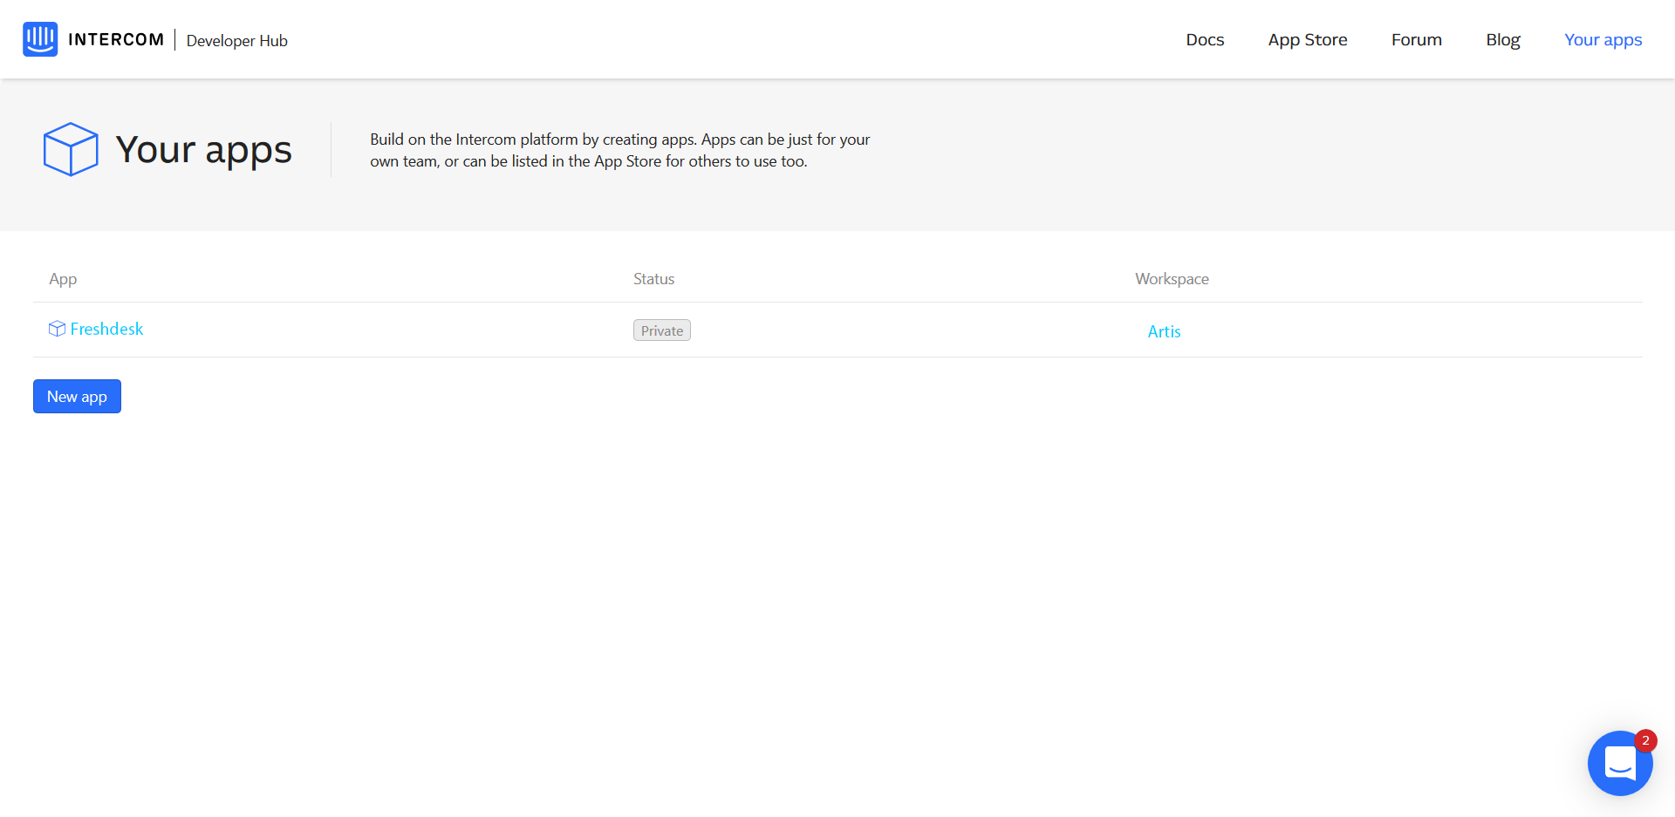Open the Forum nav link

point(1416,40)
